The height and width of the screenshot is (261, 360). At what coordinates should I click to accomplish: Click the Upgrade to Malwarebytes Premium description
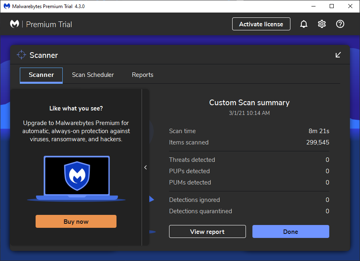[76, 131]
